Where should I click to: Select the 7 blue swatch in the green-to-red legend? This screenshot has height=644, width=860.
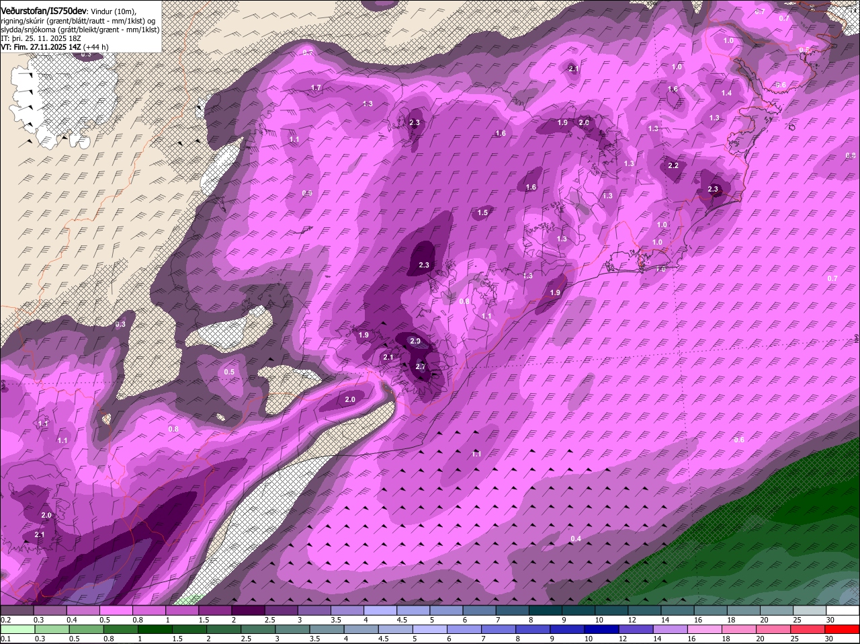coord(499,629)
